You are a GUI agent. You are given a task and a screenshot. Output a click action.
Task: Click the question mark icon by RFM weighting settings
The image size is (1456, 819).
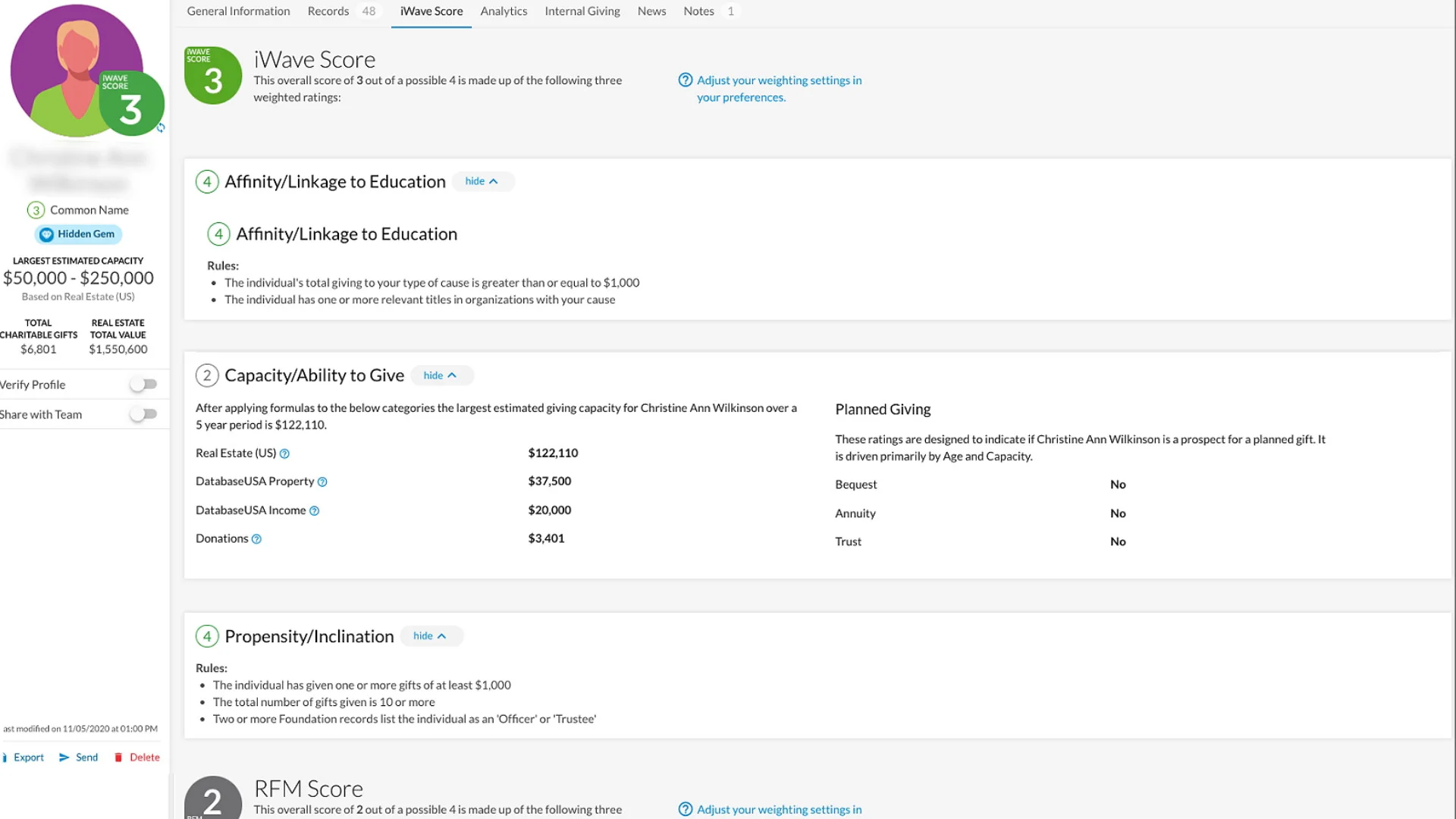tap(686, 809)
